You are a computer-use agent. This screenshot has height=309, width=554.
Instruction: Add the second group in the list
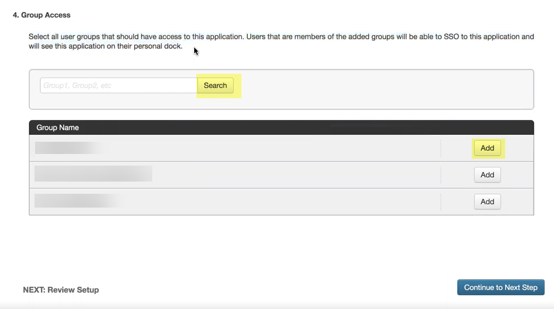tap(487, 175)
